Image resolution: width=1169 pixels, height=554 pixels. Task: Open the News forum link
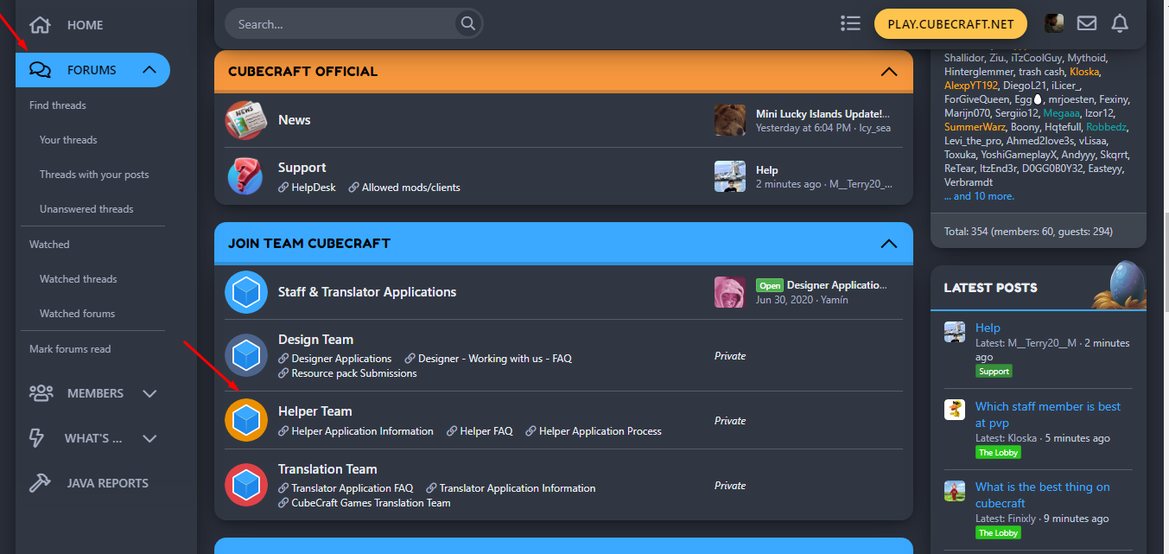[294, 120]
